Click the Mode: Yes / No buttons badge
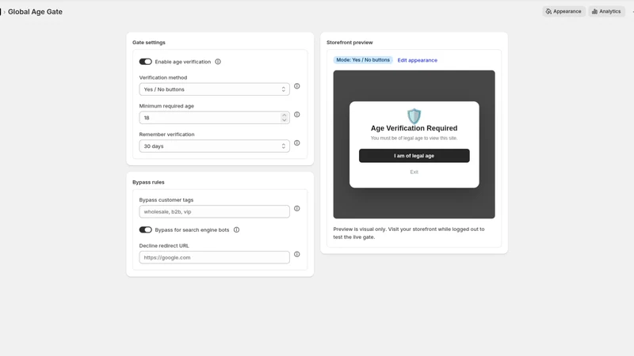This screenshot has width=634, height=356. click(x=363, y=60)
